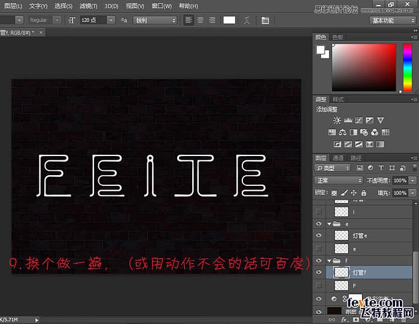Image resolution: width=419 pixels, height=324 pixels.
Task: Add a Hue/Saturation adjustment icon
Action: pos(332,132)
